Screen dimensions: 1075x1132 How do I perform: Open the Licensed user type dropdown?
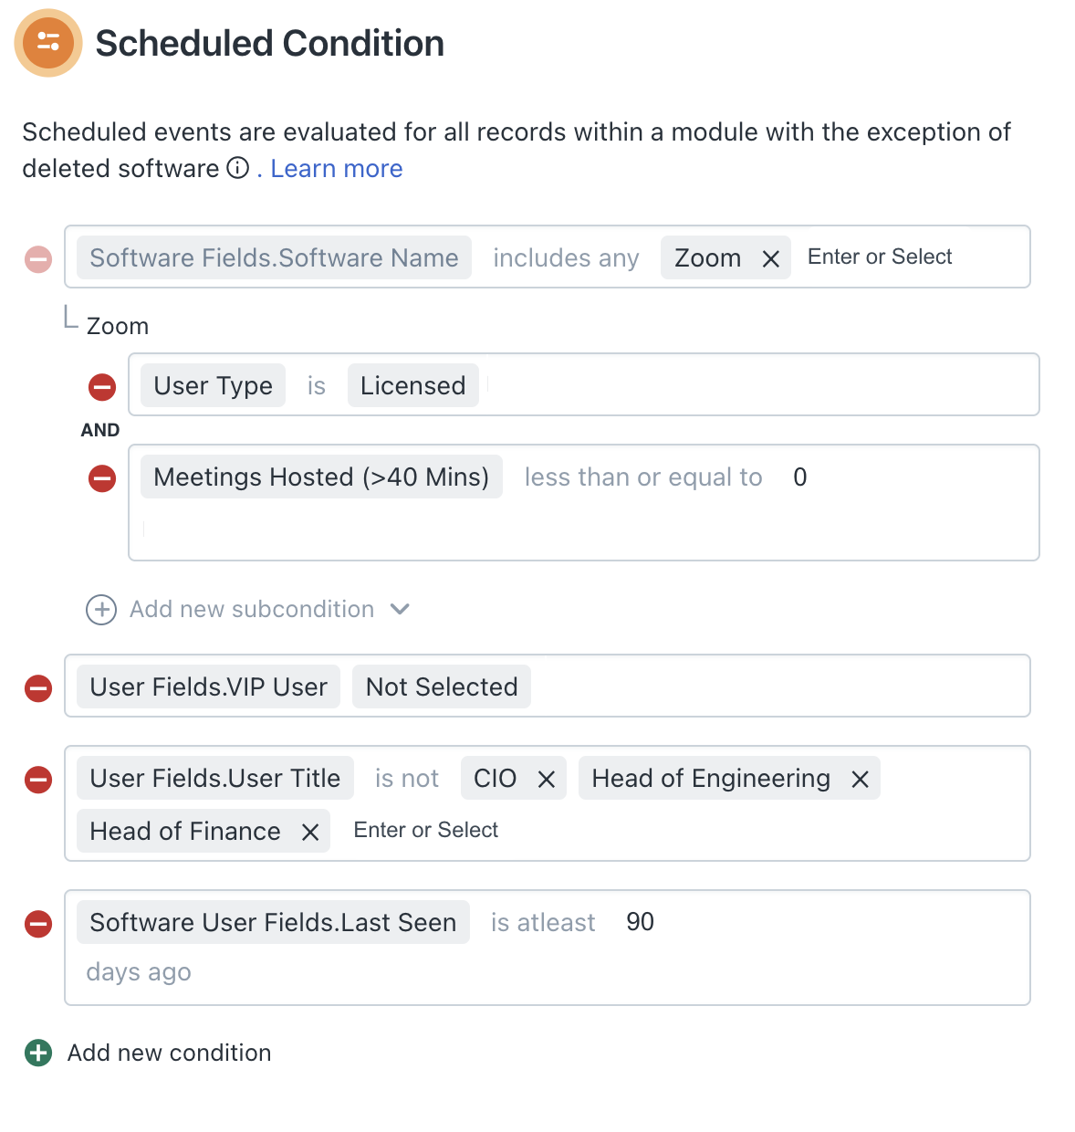tap(412, 386)
